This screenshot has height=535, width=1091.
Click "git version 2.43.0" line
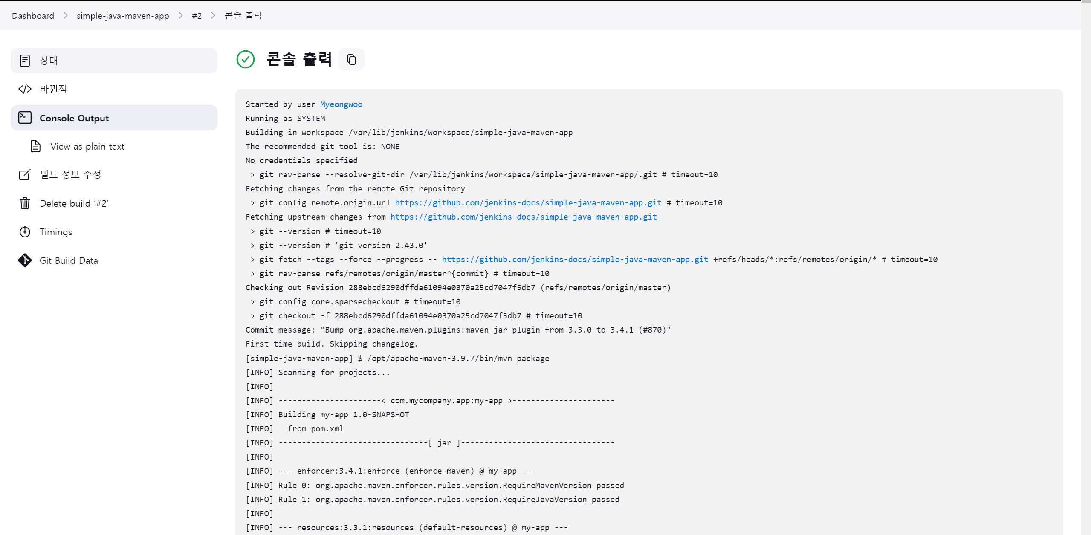coord(339,246)
